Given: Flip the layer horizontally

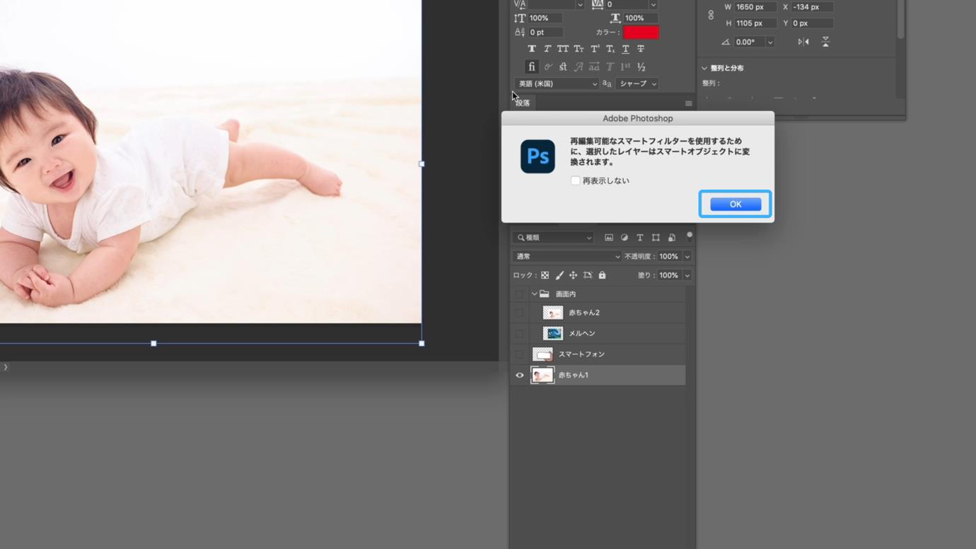Looking at the screenshot, I should coord(803,42).
